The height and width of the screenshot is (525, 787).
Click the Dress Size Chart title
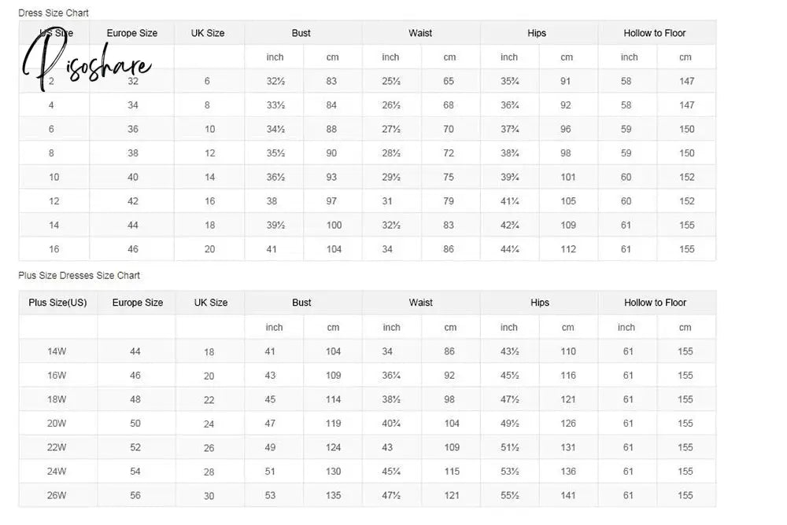(54, 13)
